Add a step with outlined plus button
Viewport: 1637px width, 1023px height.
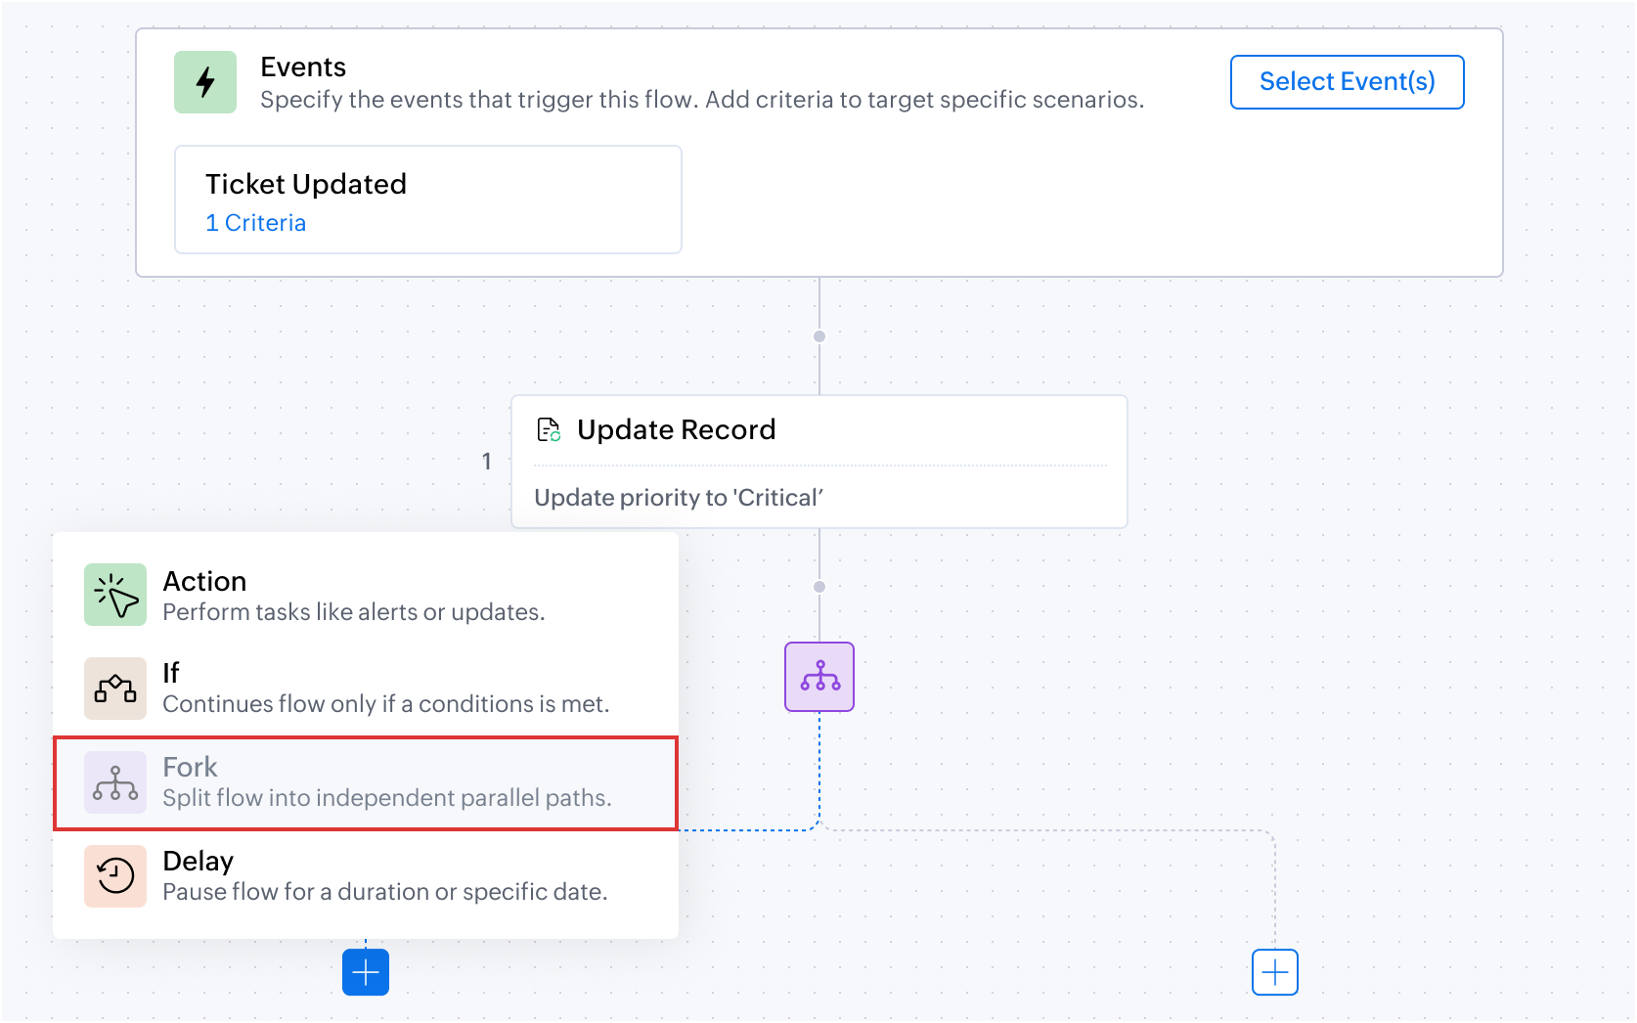(1275, 972)
